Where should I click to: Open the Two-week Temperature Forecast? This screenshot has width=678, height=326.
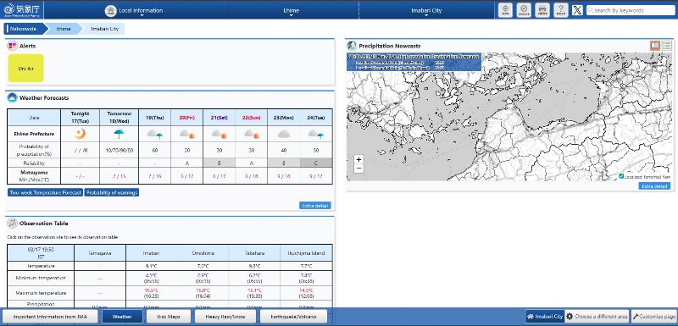tap(45, 192)
